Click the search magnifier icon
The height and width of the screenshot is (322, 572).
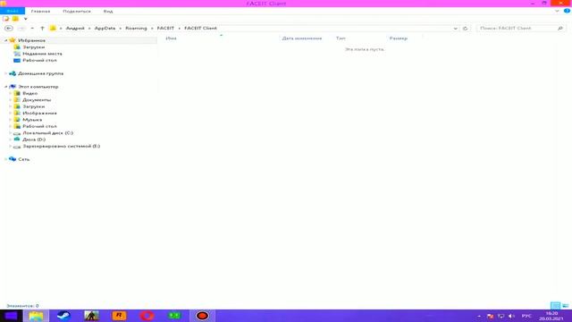[560, 28]
